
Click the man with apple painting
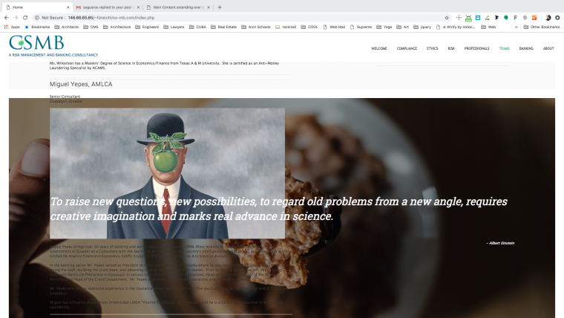(167, 173)
